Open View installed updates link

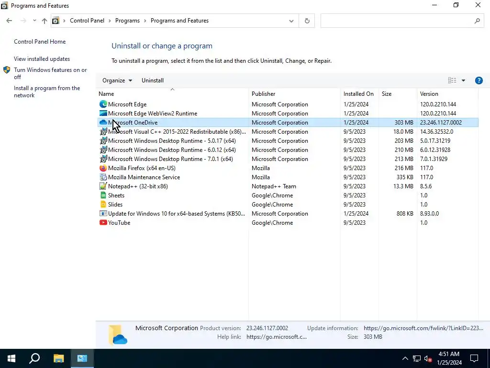[x=42, y=59]
